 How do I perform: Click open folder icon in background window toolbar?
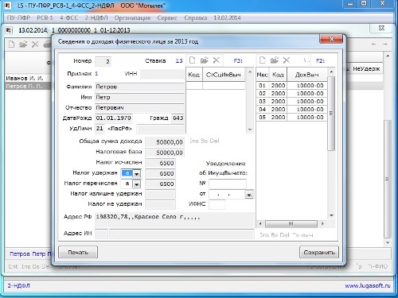tap(23, 45)
